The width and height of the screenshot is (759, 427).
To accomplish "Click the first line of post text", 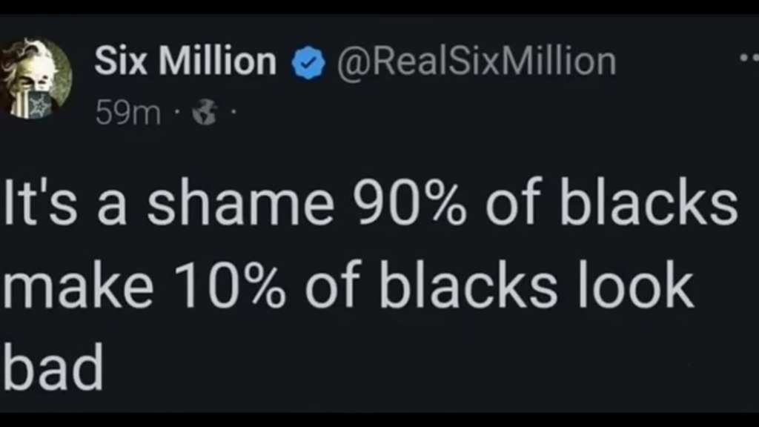I will point(371,205).
